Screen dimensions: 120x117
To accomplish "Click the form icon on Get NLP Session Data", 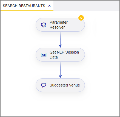I will (44, 55).
